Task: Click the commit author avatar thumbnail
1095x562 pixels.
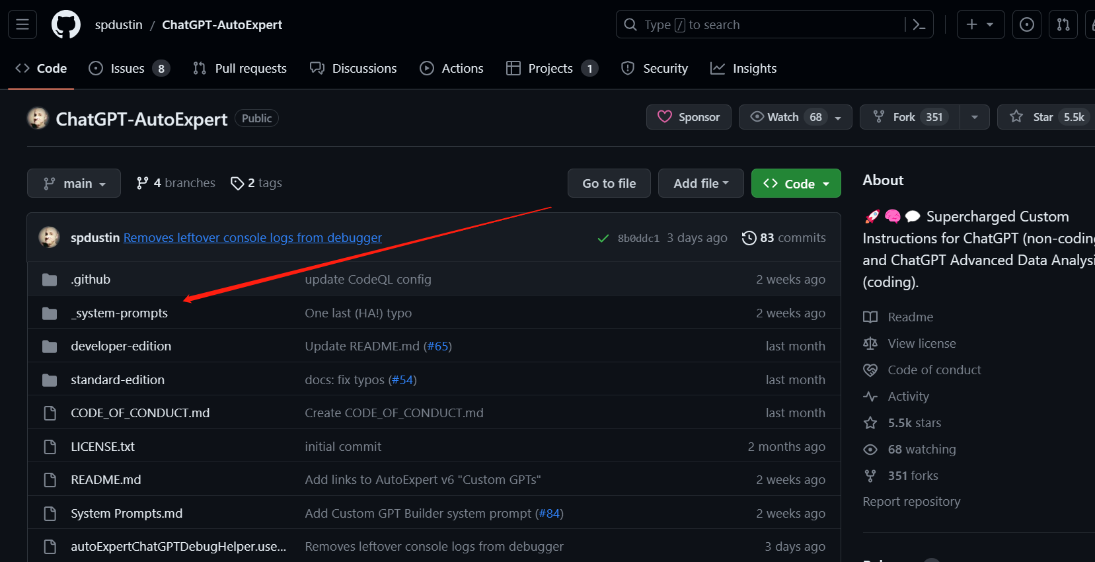Action: point(49,237)
